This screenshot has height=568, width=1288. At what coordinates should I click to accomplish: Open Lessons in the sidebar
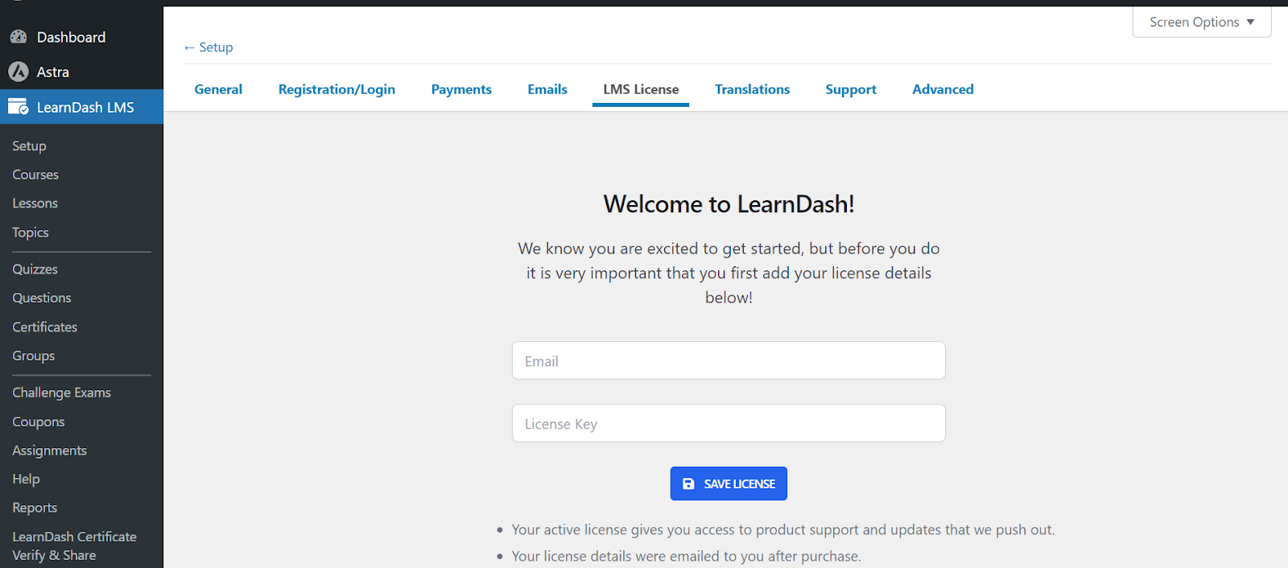pos(35,204)
